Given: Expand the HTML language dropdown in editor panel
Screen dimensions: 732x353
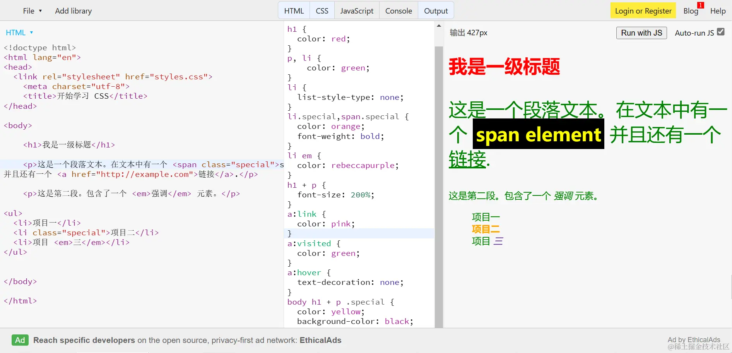Looking at the screenshot, I should click(x=19, y=33).
